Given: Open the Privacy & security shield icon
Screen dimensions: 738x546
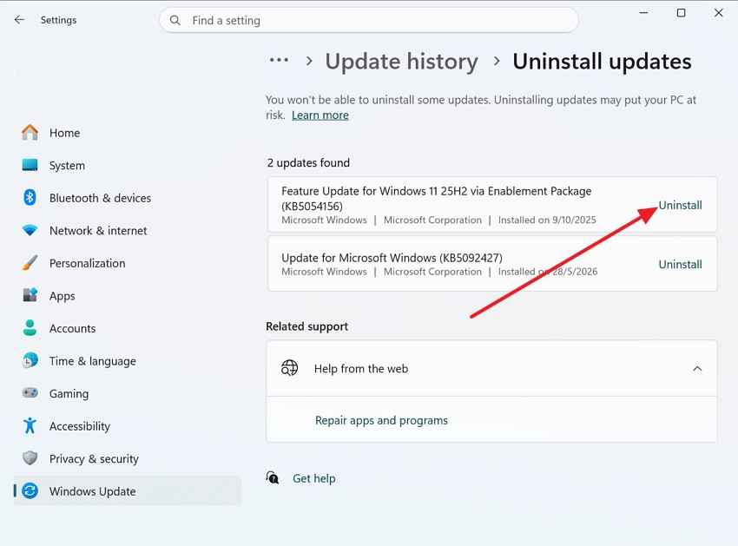Looking at the screenshot, I should pos(30,458).
